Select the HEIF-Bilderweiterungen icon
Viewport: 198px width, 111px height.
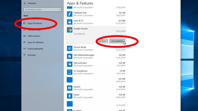point(70,56)
